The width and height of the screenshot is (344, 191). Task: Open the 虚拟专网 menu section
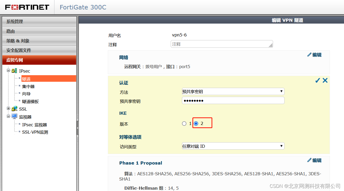coord(39,60)
